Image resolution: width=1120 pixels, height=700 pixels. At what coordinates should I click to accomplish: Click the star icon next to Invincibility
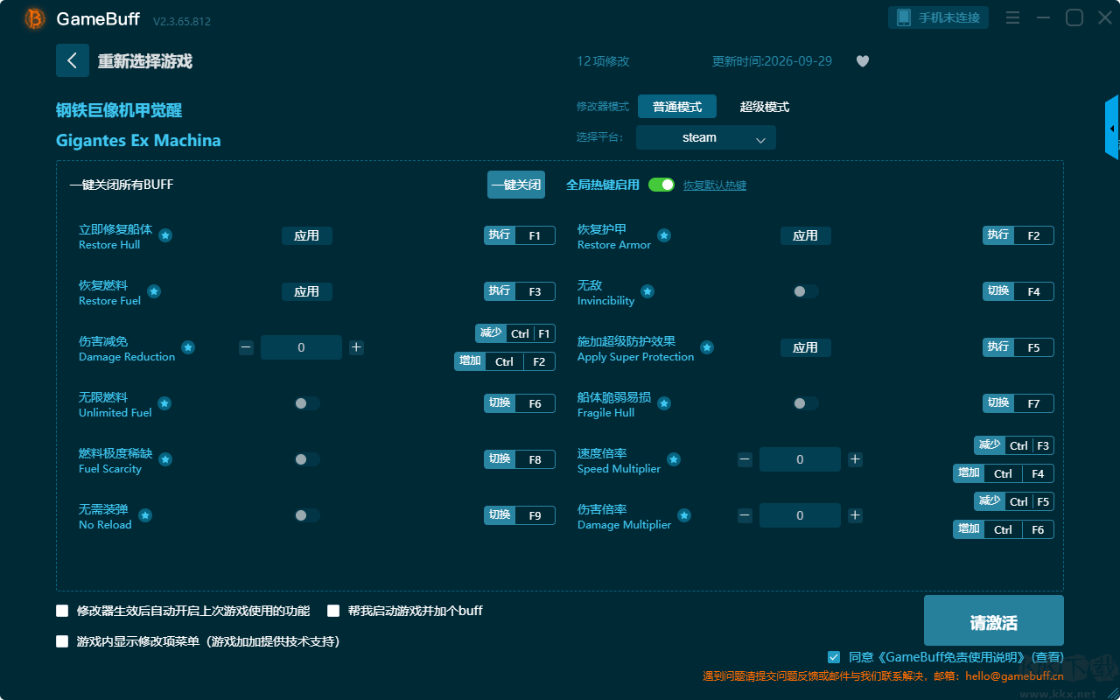point(647,291)
